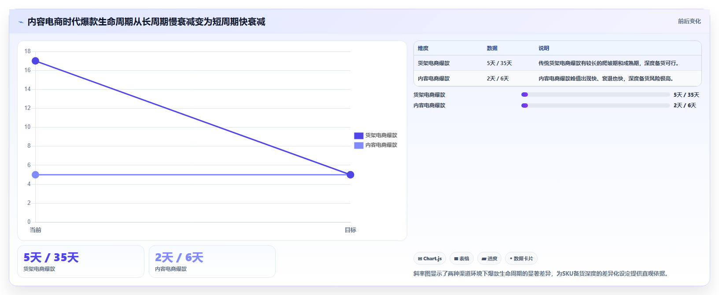The width and height of the screenshot is (719, 295).
Task: Click progress label 内容电商爆款
Action: coord(429,106)
